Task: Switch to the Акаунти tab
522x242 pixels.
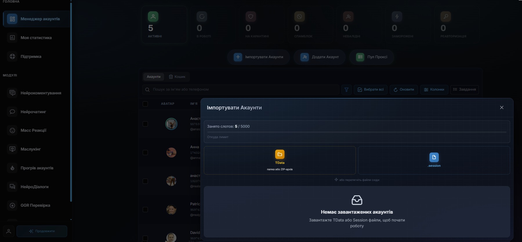Action: 154,77
